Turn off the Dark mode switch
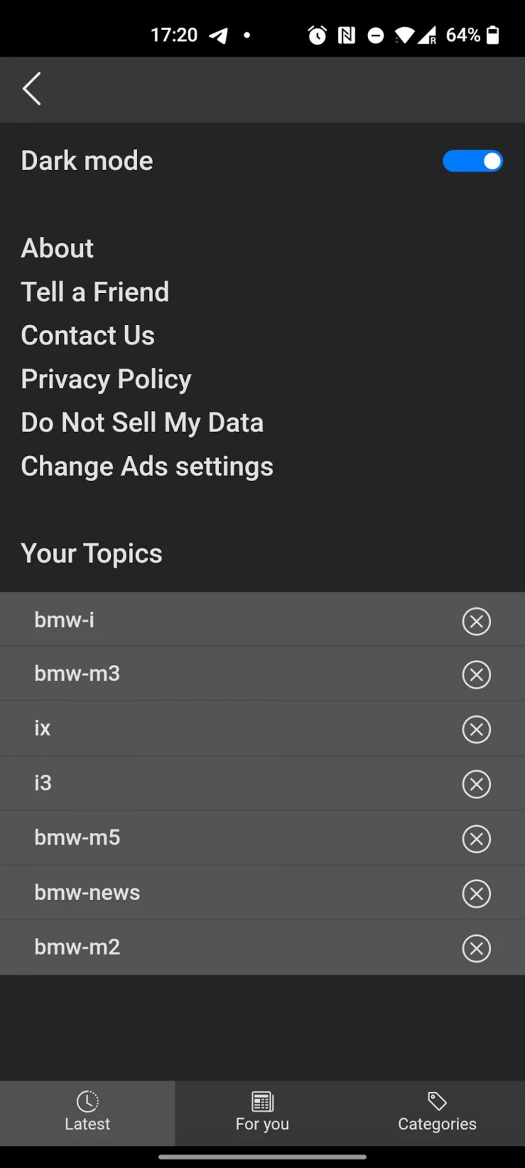Image resolution: width=525 pixels, height=1168 pixels. click(x=472, y=161)
